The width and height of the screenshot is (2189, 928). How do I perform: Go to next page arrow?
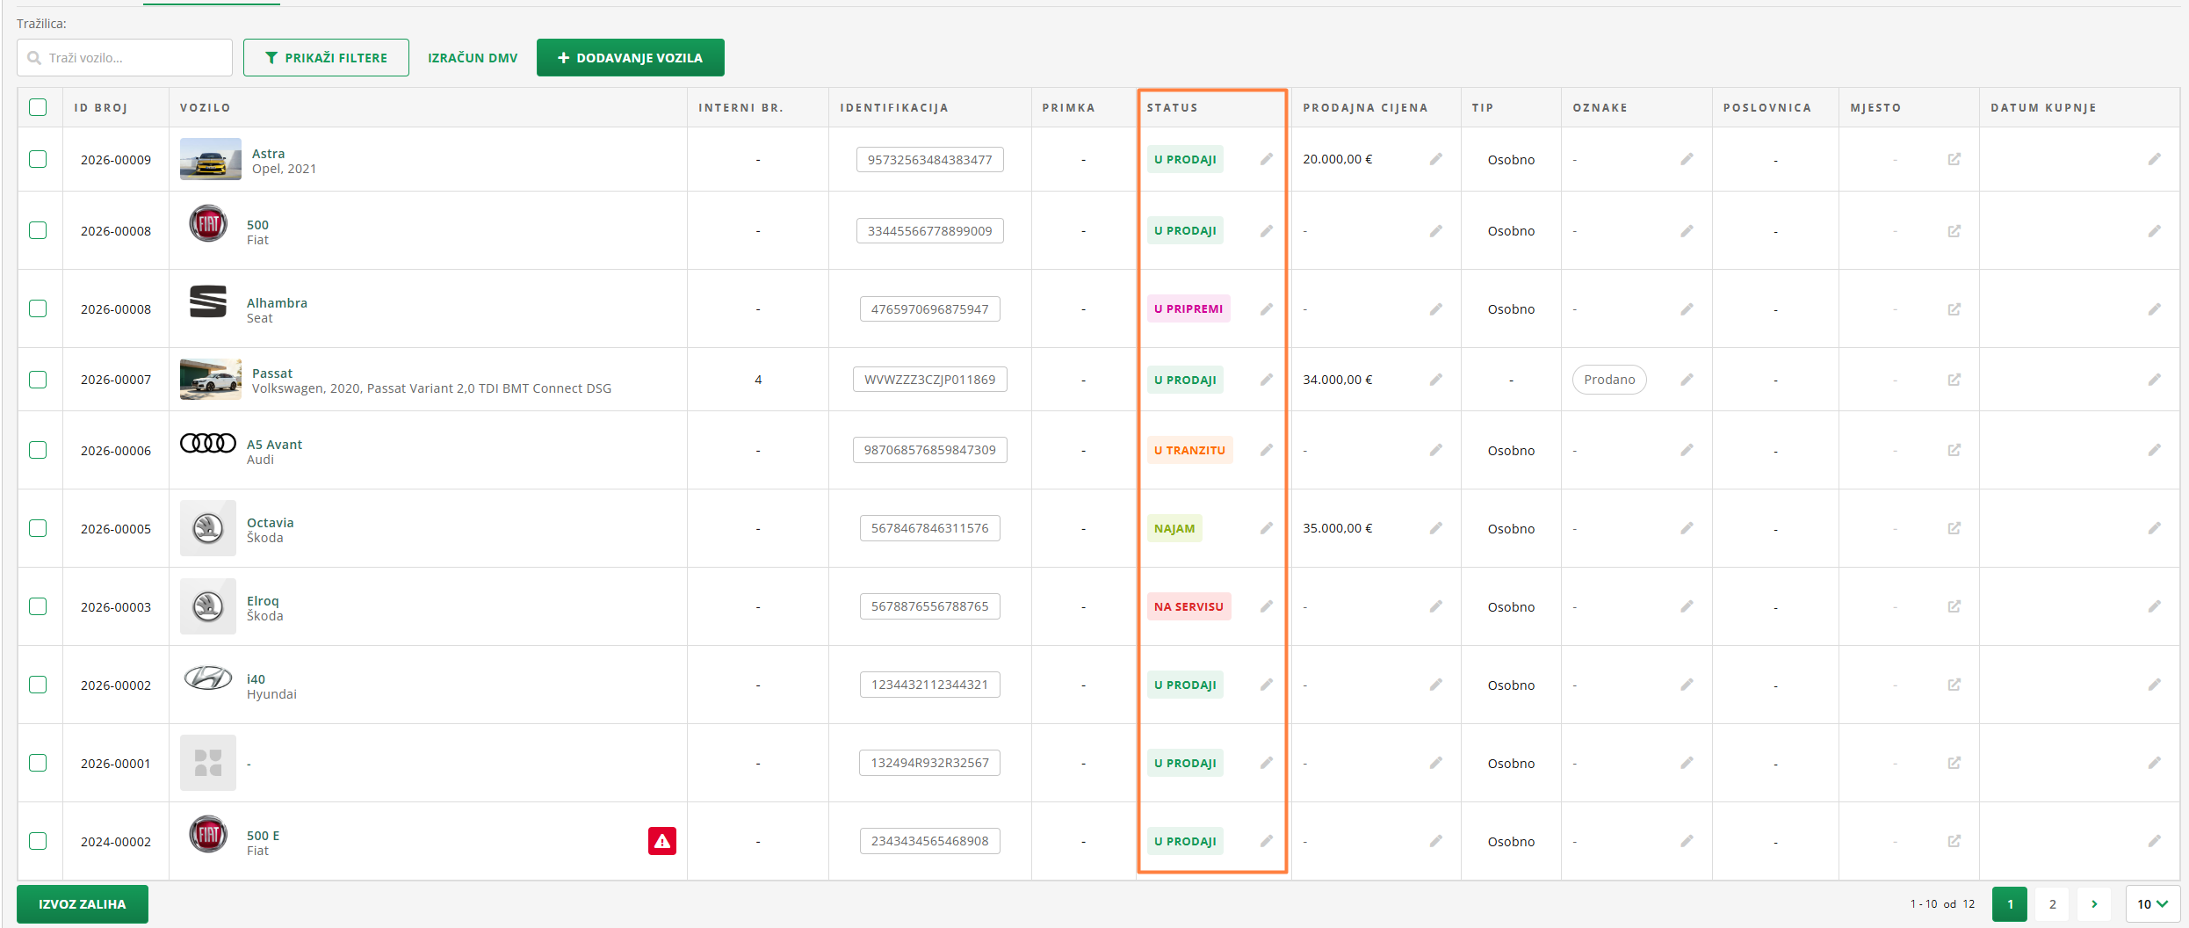coord(2094,903)
